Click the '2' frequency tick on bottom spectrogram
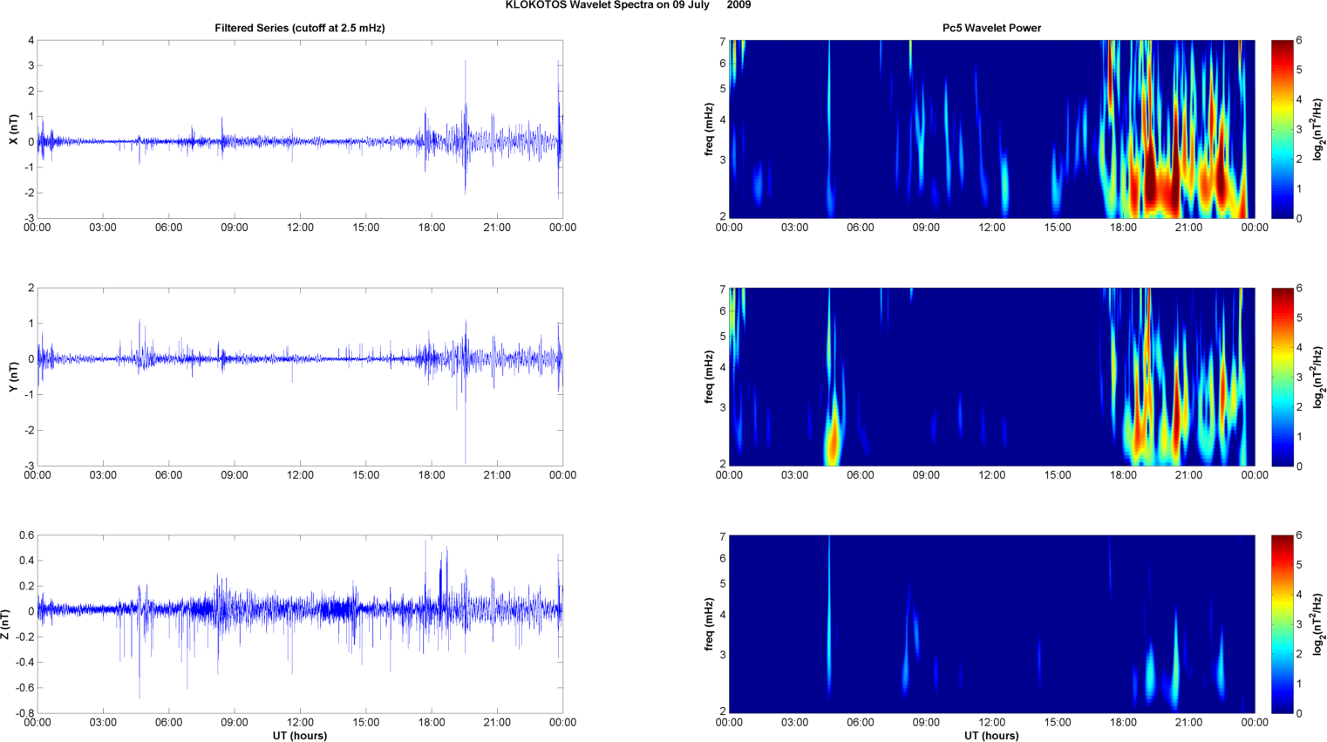Viewport: 1327px width, 742px height. tap(722, 711)
